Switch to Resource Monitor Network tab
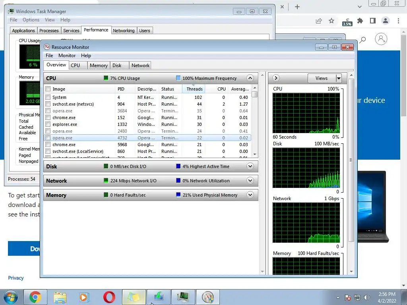The width and height of the screenshot is (407, 305). pyautogui.click(x=140, y=66)
